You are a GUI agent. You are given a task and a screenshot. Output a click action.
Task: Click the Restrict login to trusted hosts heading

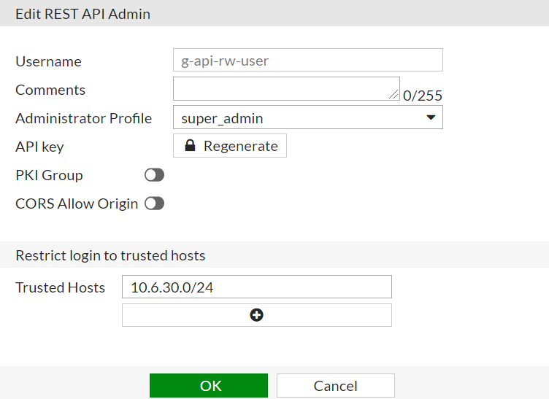(110, 255)
